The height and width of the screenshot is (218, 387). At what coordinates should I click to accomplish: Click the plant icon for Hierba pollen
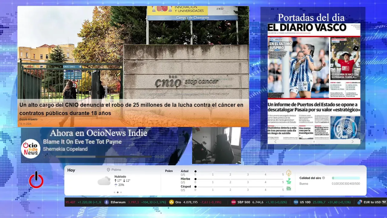coord(289,181)
